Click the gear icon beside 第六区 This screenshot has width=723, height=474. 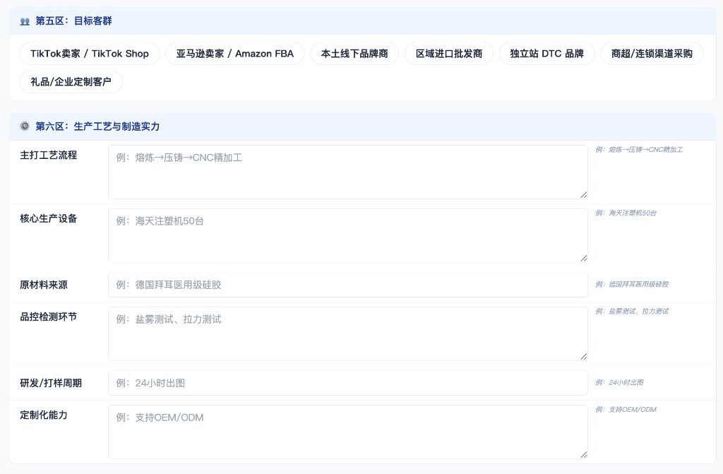click(x=25, y=126)
